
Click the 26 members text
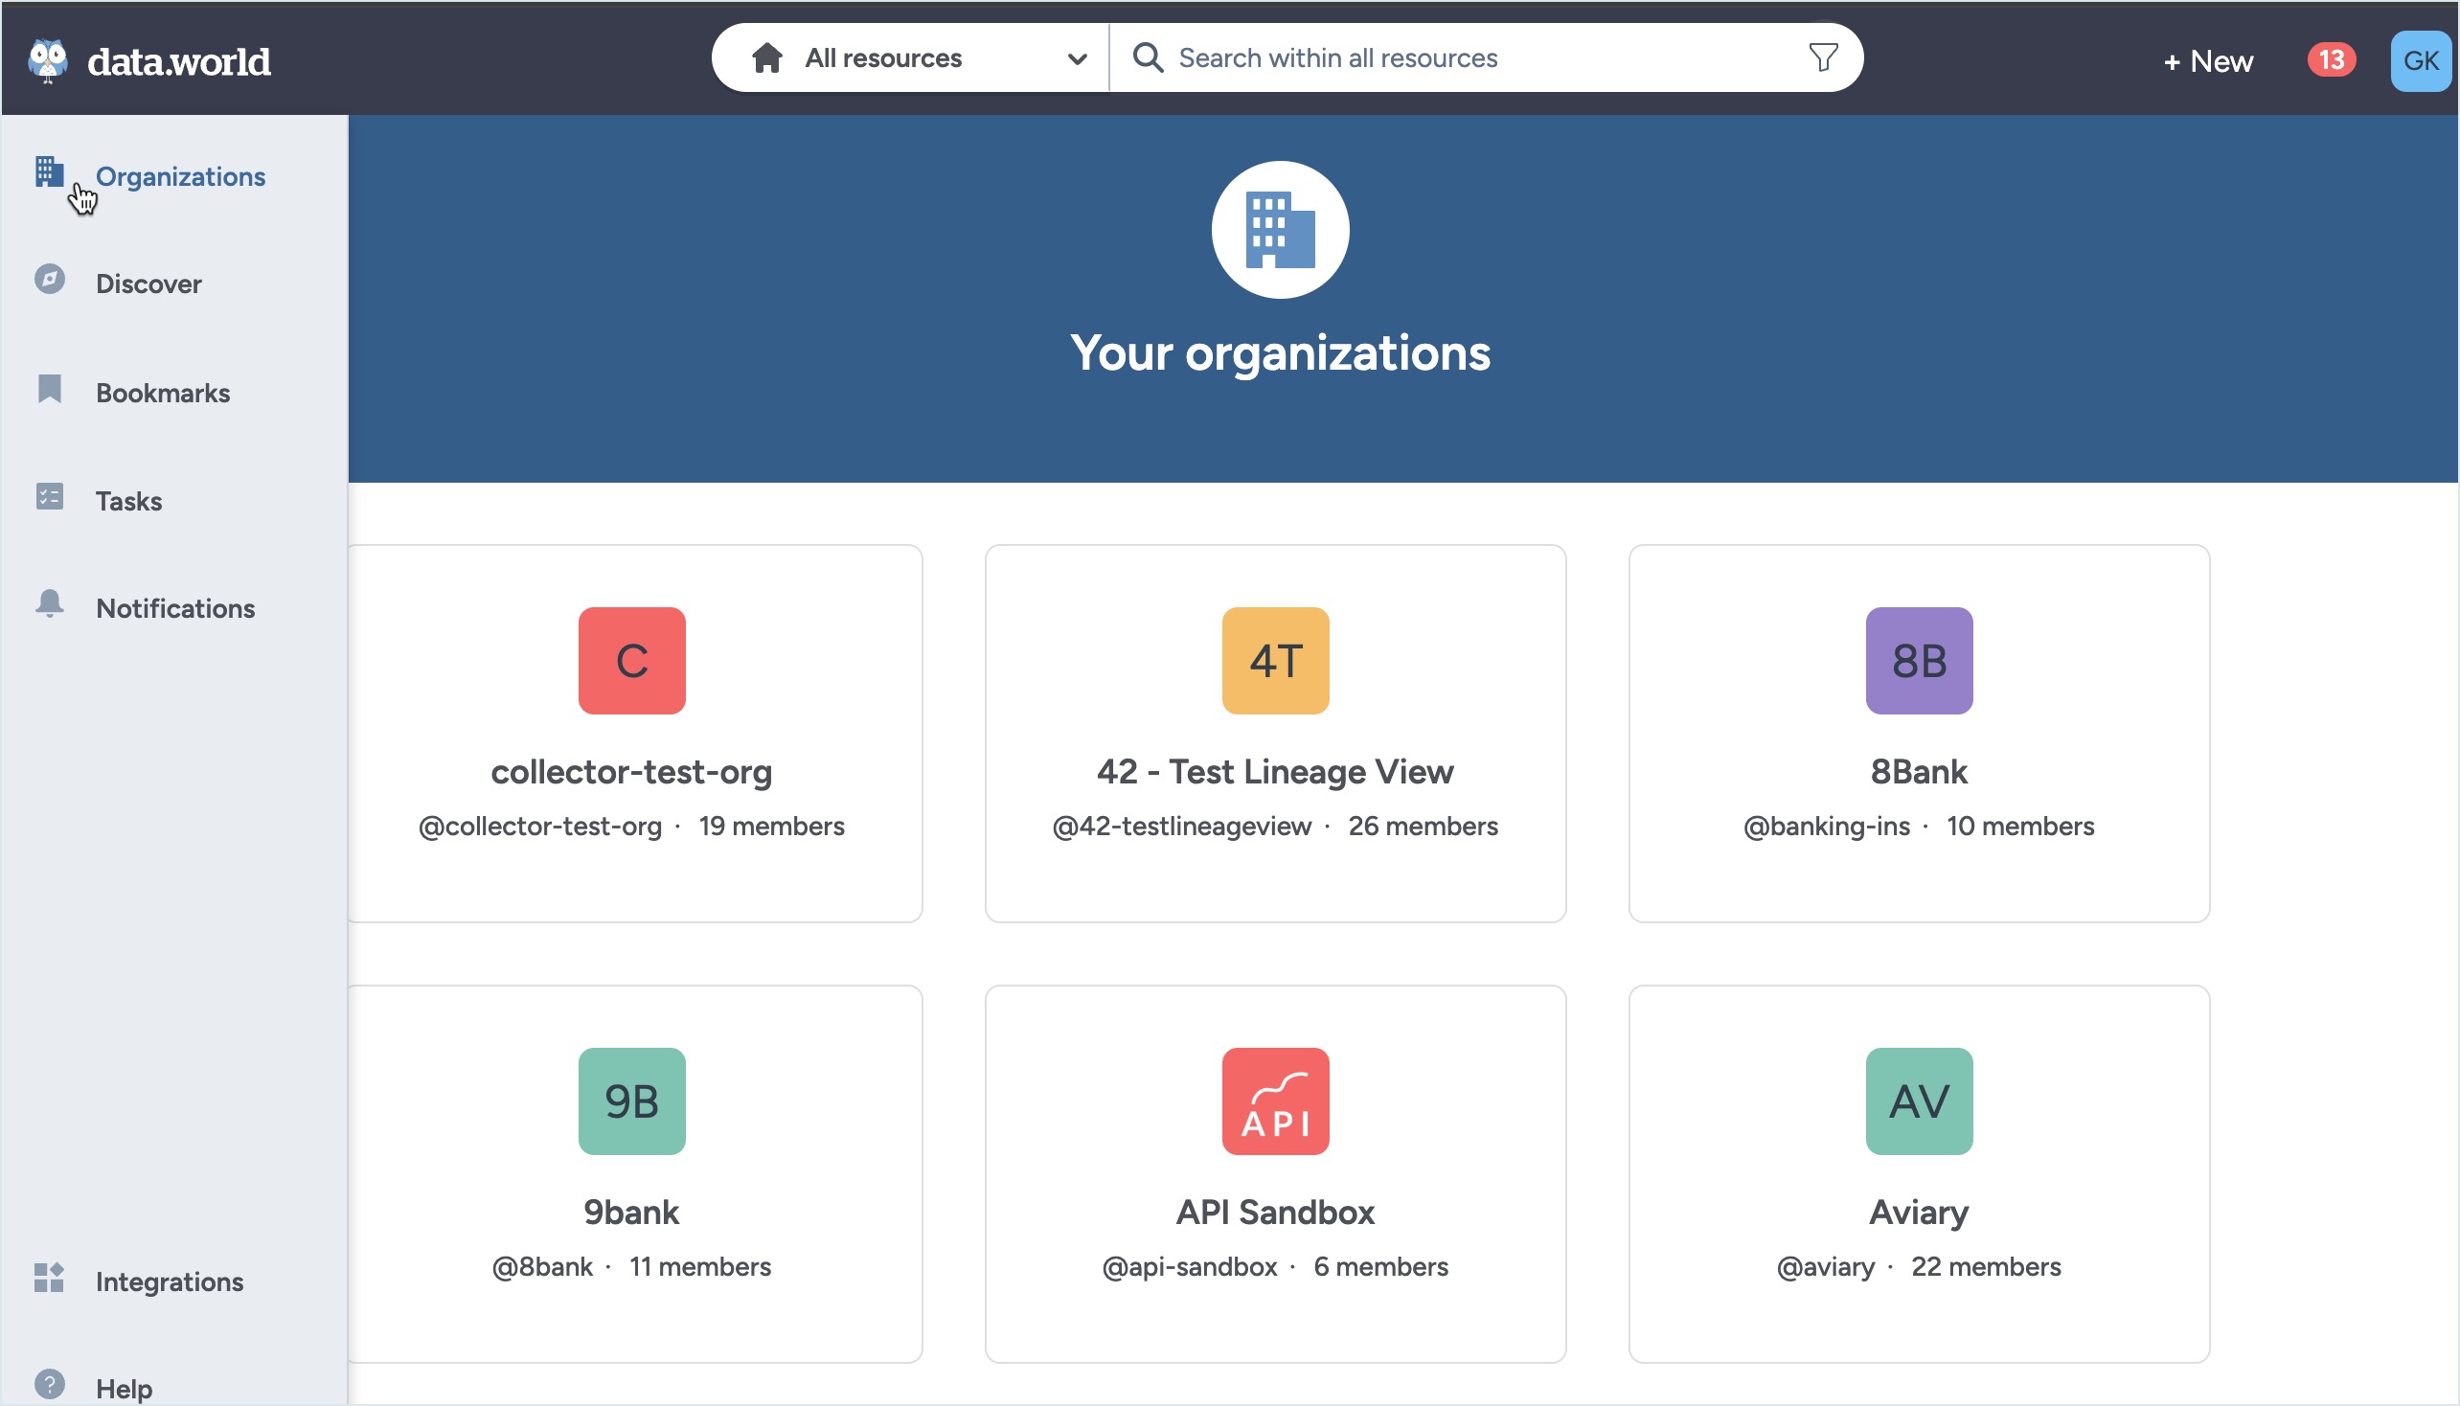coord(1423,827)
